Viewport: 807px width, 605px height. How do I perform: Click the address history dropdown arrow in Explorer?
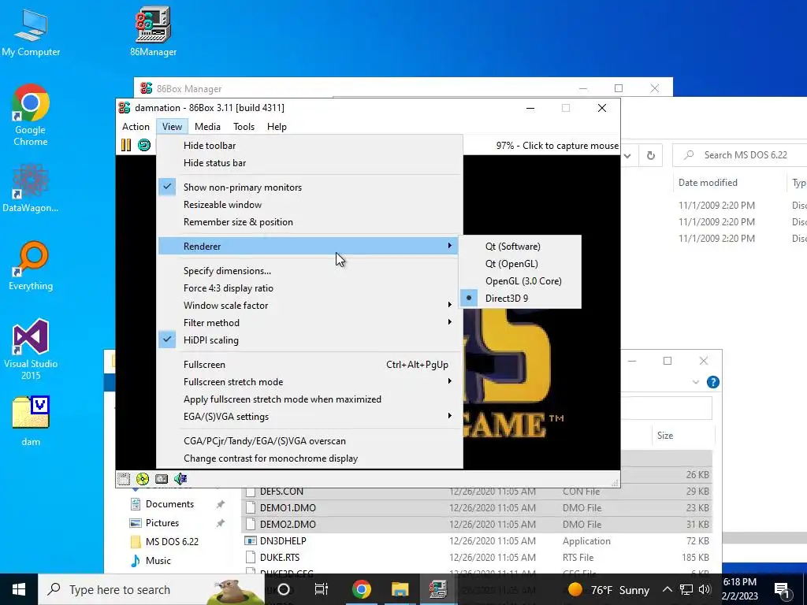(627, 155)
